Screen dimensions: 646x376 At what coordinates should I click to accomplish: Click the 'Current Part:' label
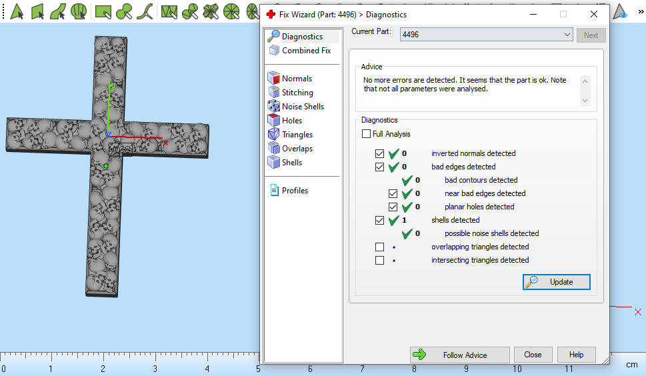tap(371, 31)
